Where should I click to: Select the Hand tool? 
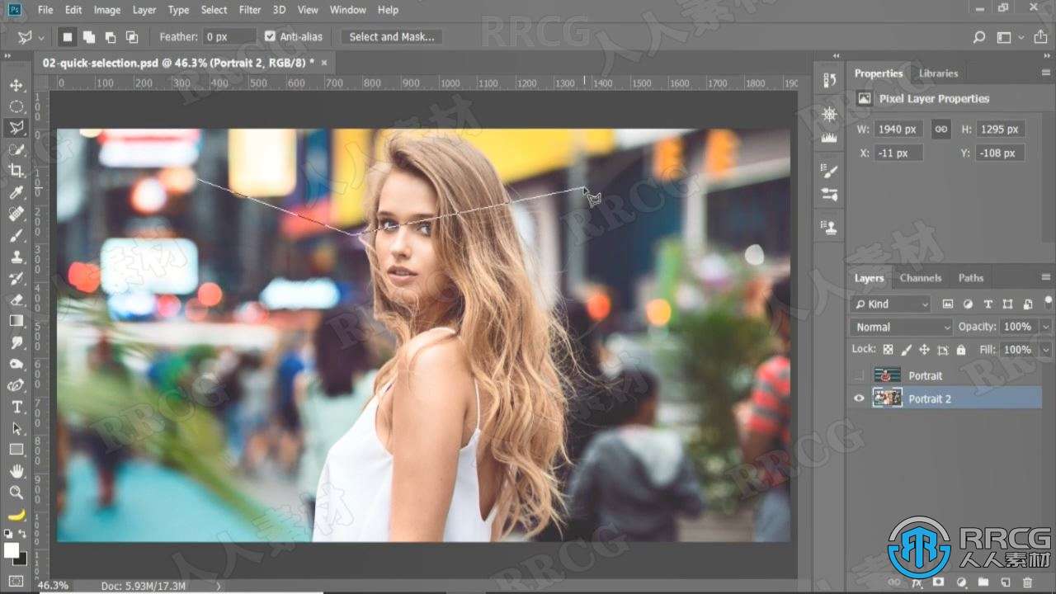point(16,471)
